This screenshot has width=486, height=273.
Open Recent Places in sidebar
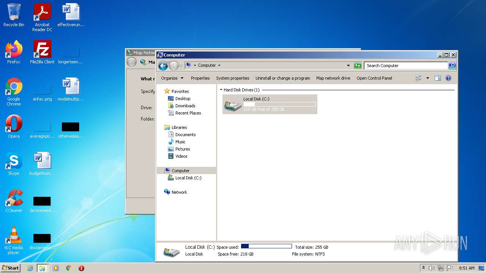(x=188, y=113)
